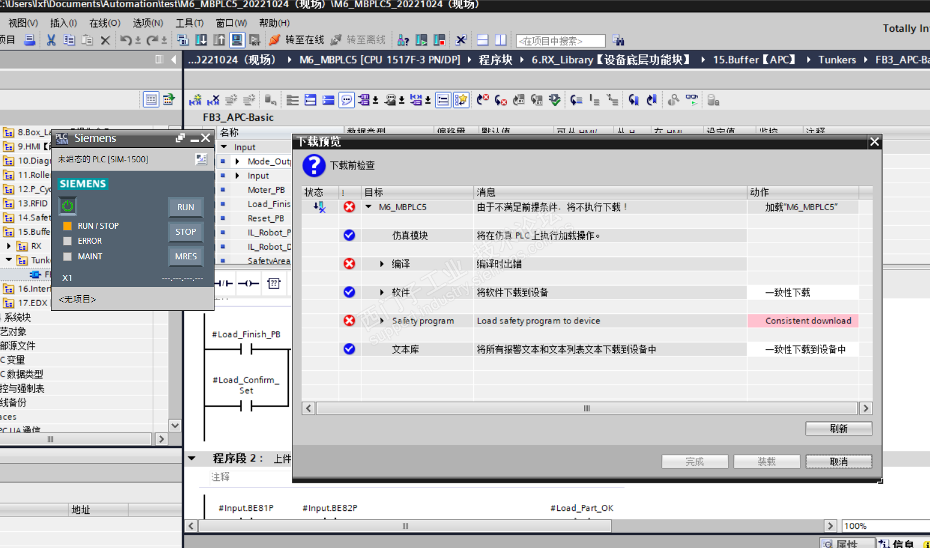The image size is (930, 548).
Task: Click the 转至在线 go online button
Action: [297, 40]
